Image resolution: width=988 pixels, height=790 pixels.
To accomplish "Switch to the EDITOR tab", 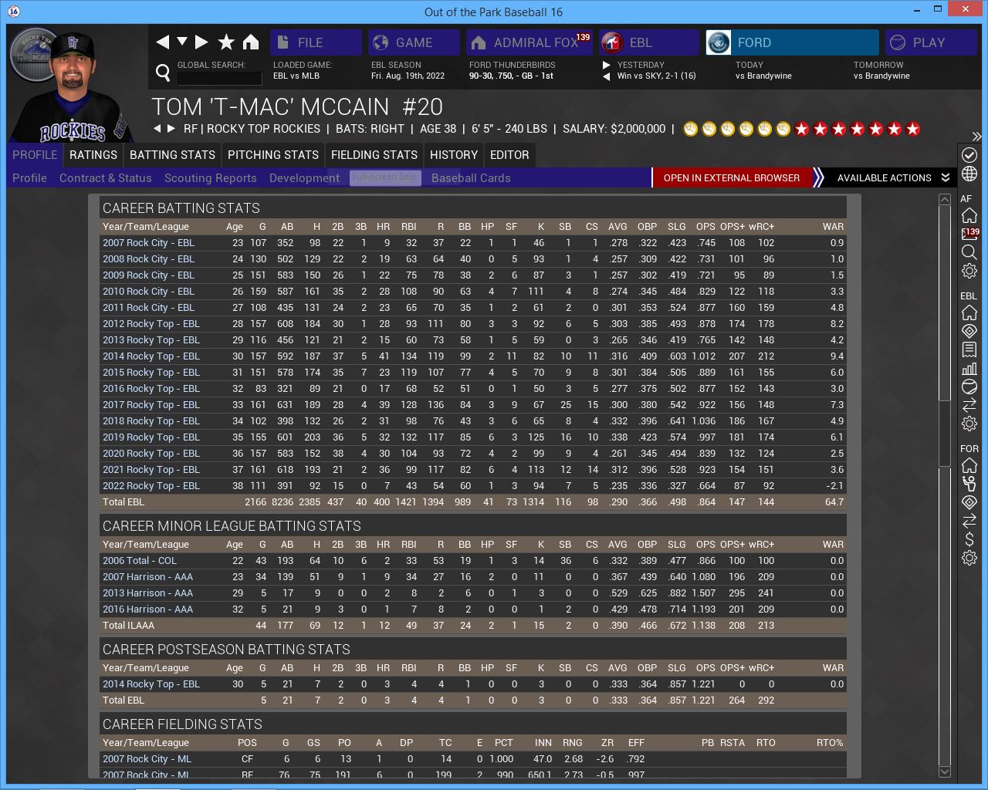I will coord(509,155).
